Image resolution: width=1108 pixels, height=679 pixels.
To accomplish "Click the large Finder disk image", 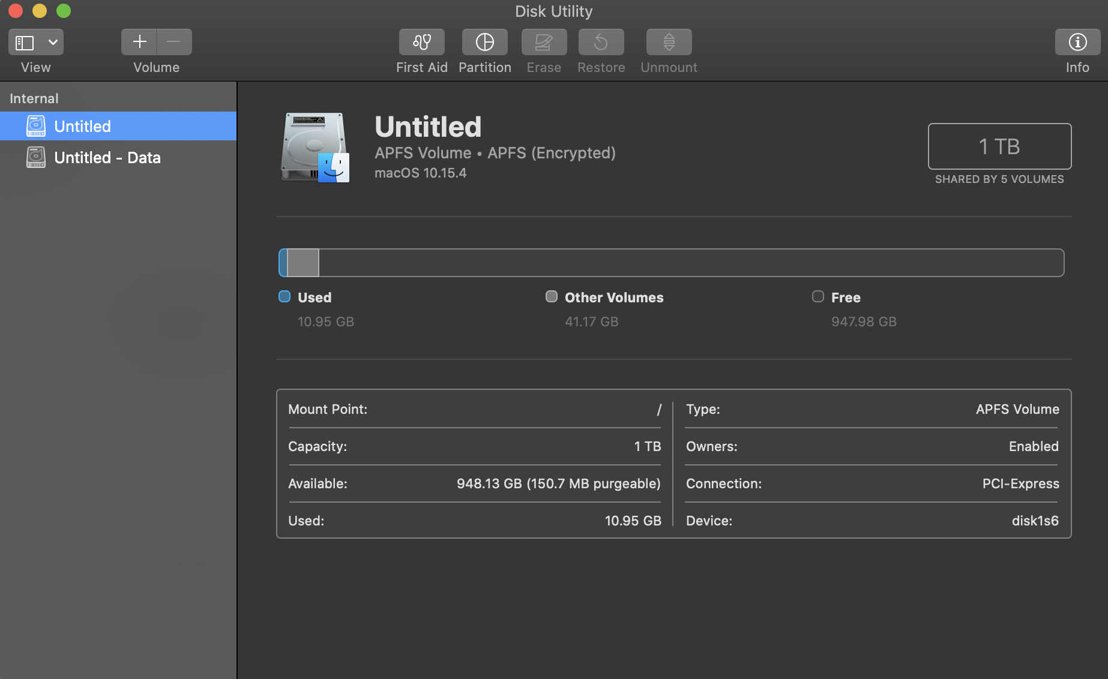I will pos(315,148).
